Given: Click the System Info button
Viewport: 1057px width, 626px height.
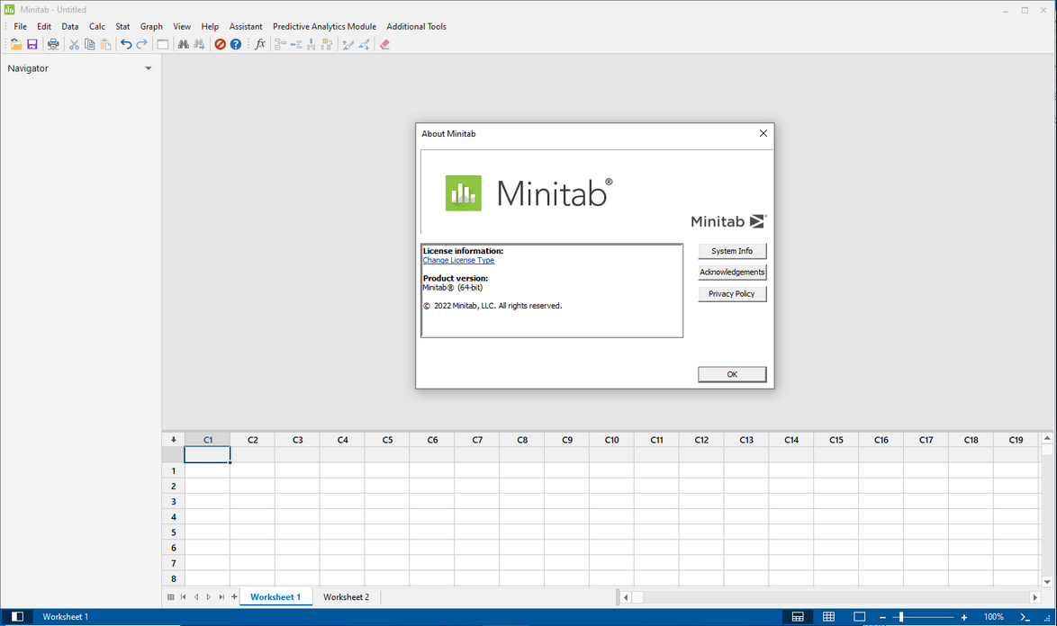Looking at the screenshot, I should [x=732, y=251].
